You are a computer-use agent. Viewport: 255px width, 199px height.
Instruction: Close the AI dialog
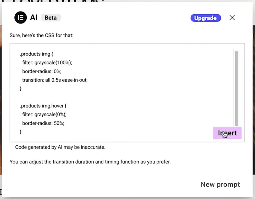232,18
